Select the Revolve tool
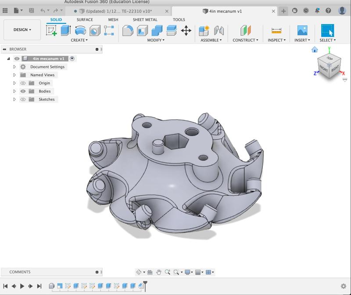Image resolution: width=351 pixels, height=295 pixels. coord(80,30)
